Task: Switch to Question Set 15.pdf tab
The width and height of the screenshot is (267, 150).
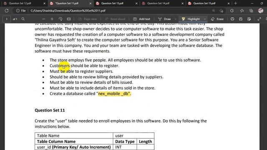Action: click(209, 3)
